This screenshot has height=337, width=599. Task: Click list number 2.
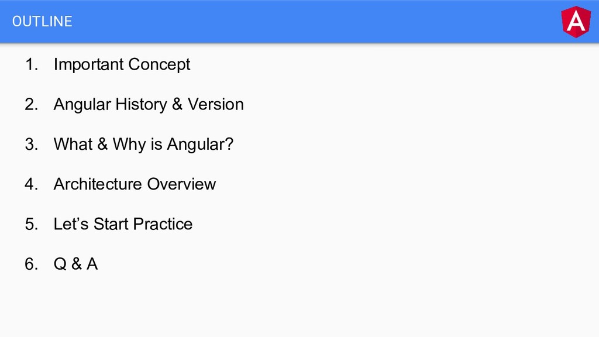pos(32,104)
